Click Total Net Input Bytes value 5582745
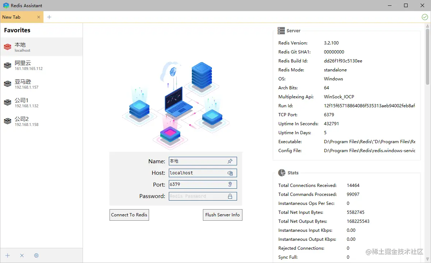Viewport: 431px width, 263px height. (356, 212)
